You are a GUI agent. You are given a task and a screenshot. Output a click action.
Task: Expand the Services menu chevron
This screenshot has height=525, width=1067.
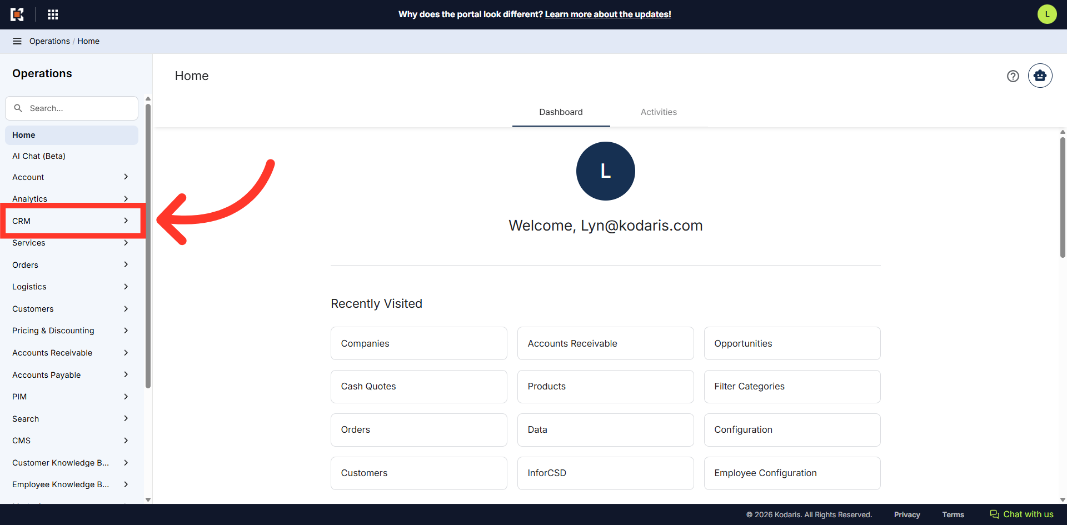(126, 243)
